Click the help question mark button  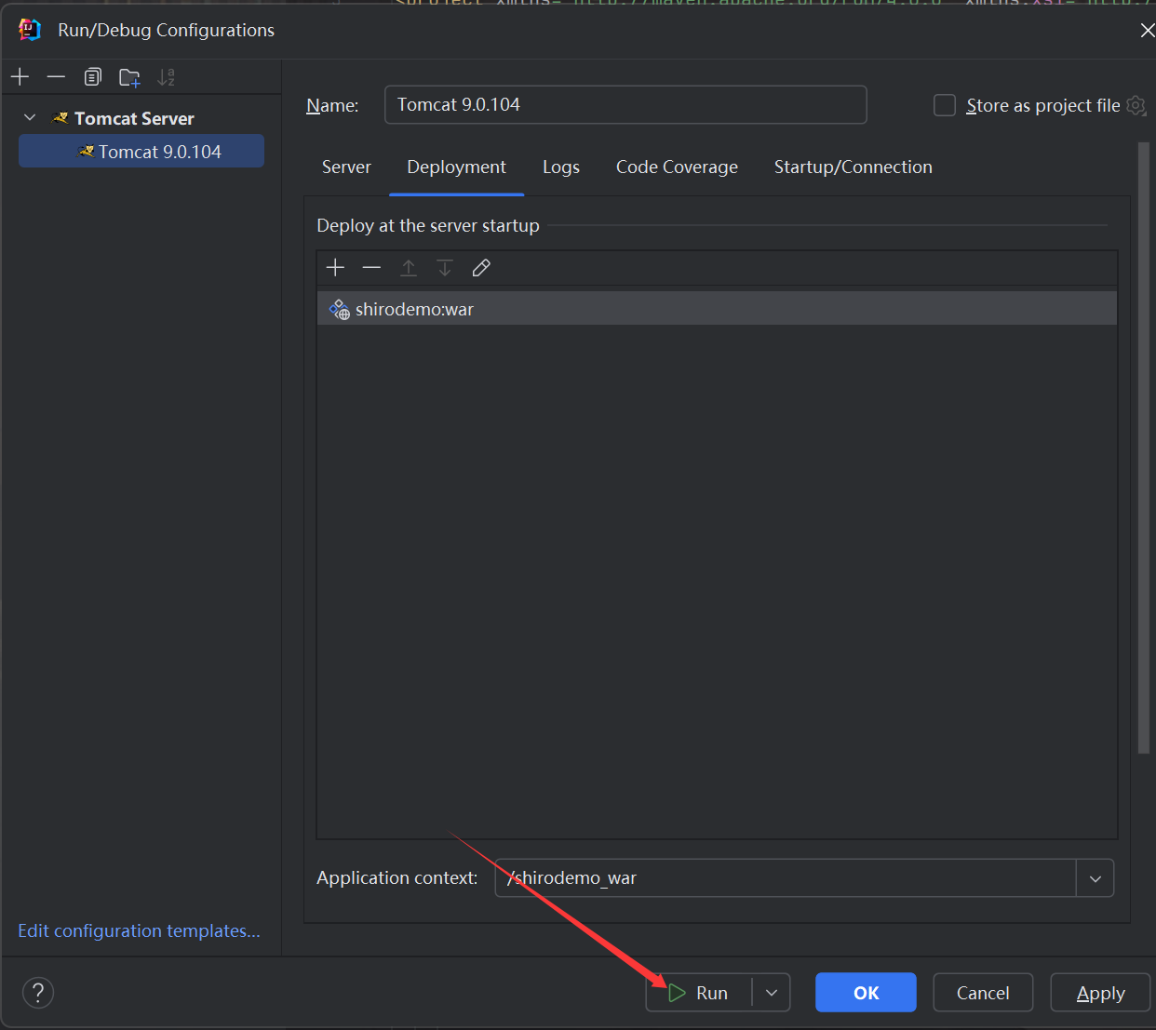point(38,993)
